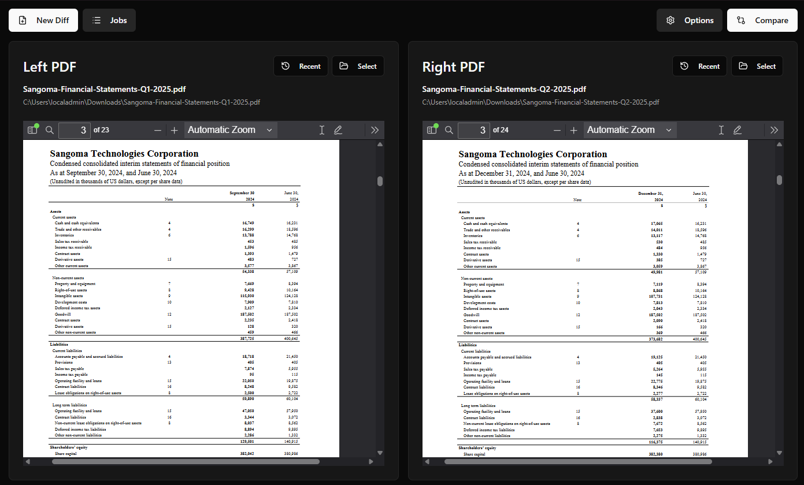Select a file for Right PDF
This screenshot has height=485, width=804.
click(x=757, y=66)
